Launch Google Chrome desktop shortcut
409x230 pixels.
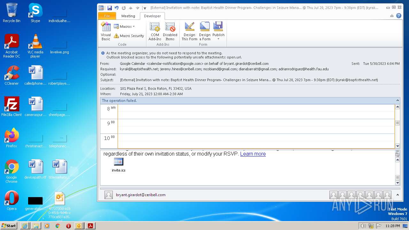(12, 171)
